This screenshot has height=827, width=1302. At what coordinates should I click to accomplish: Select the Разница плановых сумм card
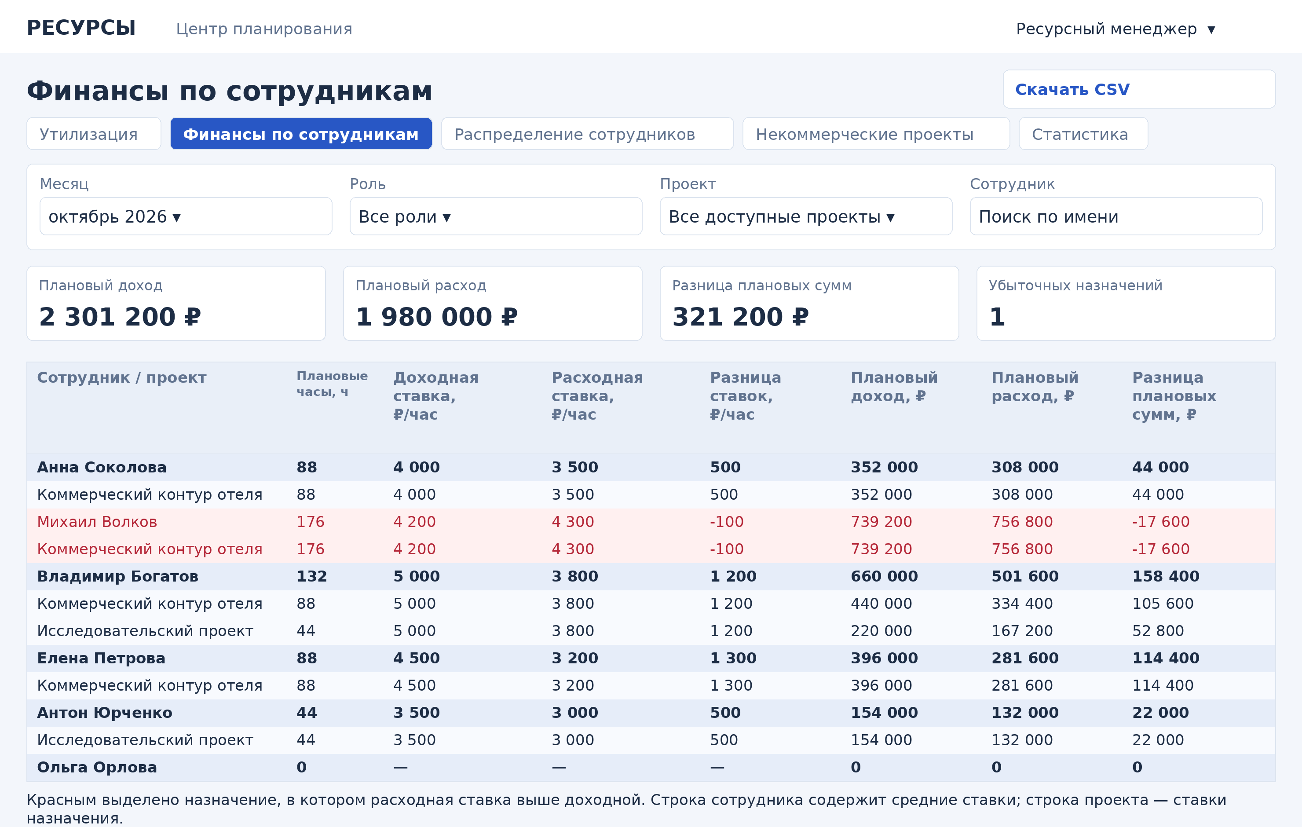[x=809, y=304]
